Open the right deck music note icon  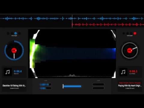click(123, 72)
